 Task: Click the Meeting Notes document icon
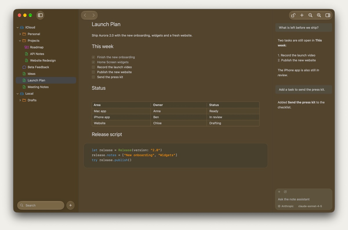point(24,87)
